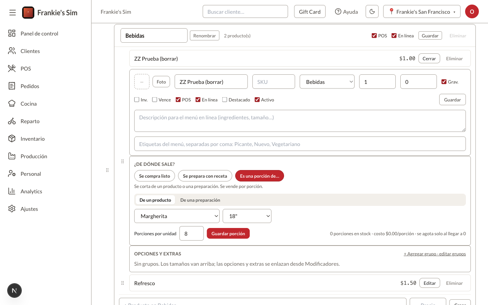Image resolution: width=488 pixels, height=305 pixels.
Task: Open Personal staff icon
Action: click(x=12, y=174)
